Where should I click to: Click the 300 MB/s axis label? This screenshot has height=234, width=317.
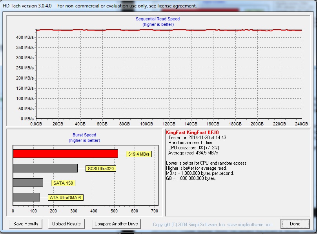click(25, 58)
